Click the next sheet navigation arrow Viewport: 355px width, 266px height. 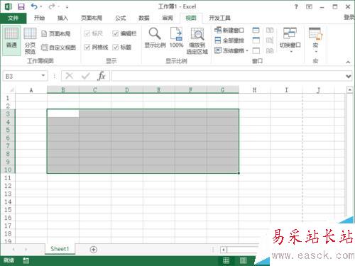tap(26, 249)
